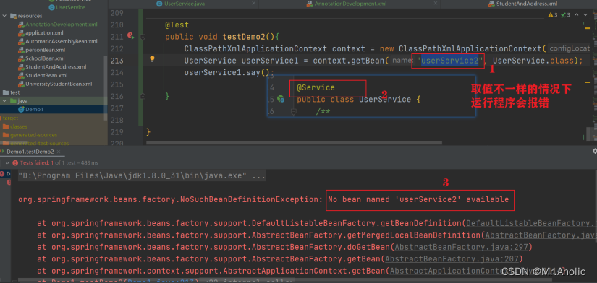Viewport: 597px width, 283px height.
Task: Click the run test gutter icon at line 211
Action: [130, 36]
